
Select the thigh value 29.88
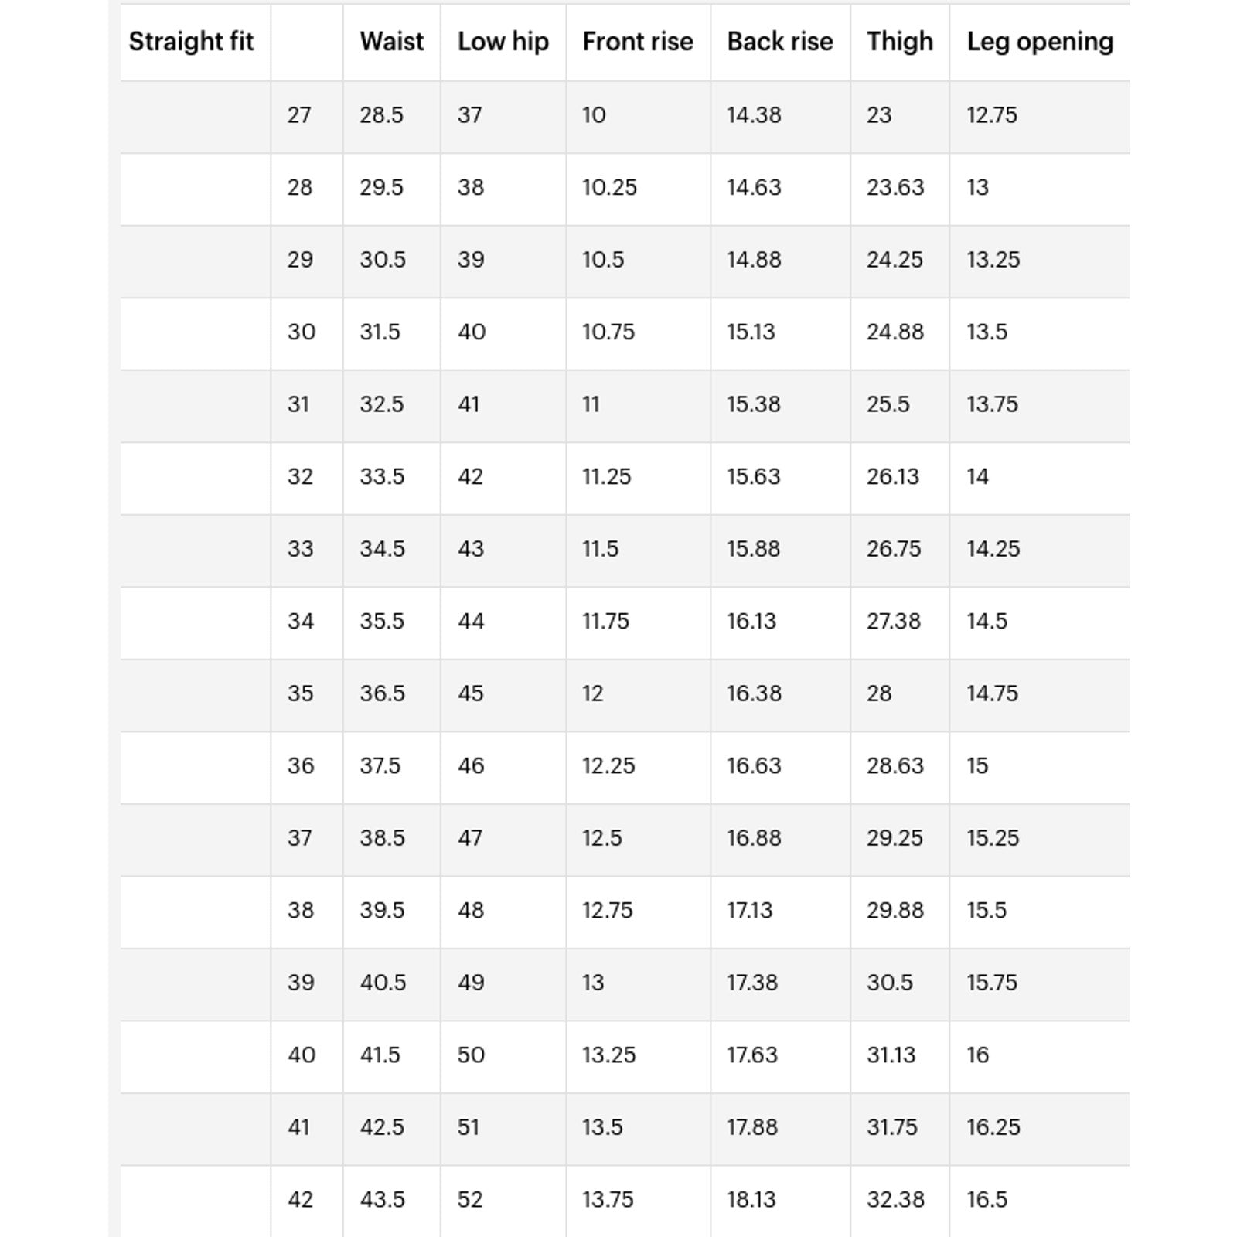click(895, 911)
